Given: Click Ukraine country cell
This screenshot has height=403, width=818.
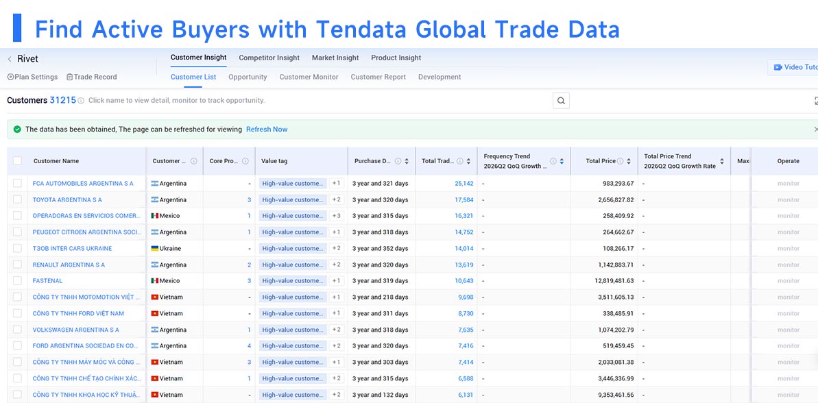Looking at the screenshot, I should [166, 248].
